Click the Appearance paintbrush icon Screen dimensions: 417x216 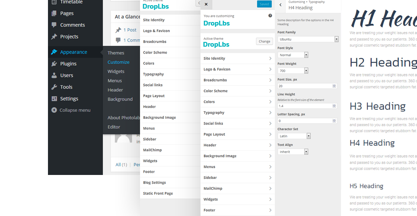click(x=54, y=52)
